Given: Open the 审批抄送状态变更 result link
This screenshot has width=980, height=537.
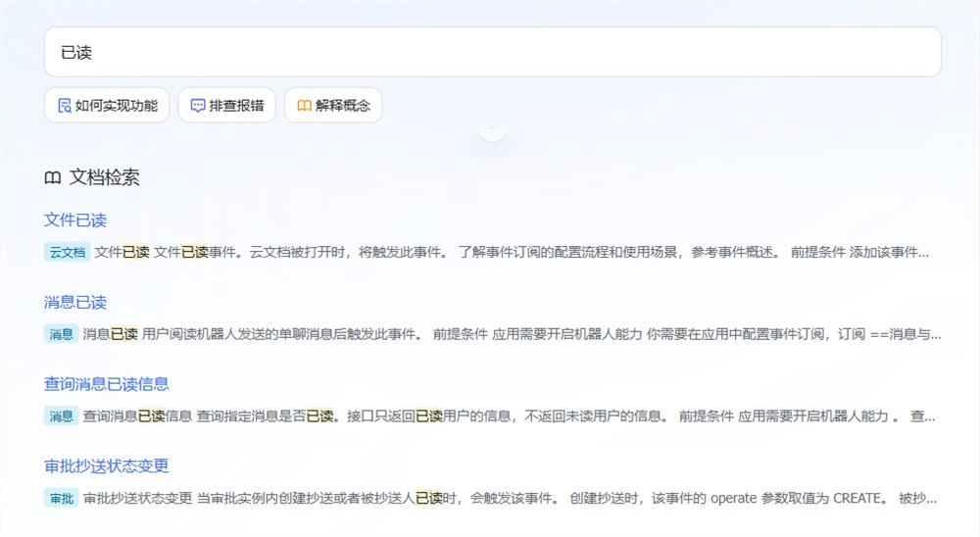Looking at the screenshot, I should [x=106, y=465].
